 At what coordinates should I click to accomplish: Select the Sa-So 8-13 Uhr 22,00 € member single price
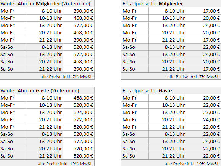[203, 47]
